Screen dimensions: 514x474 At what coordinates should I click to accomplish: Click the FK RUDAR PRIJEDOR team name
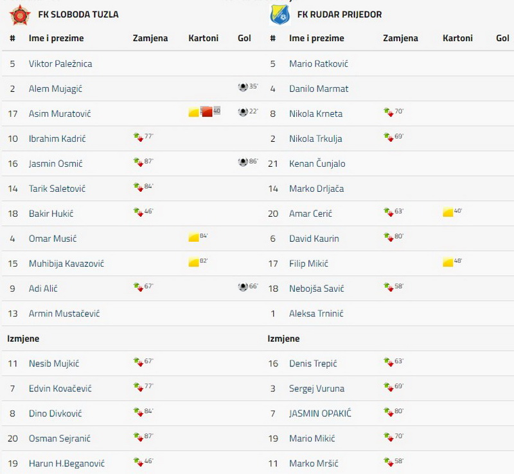pos(340,14)
